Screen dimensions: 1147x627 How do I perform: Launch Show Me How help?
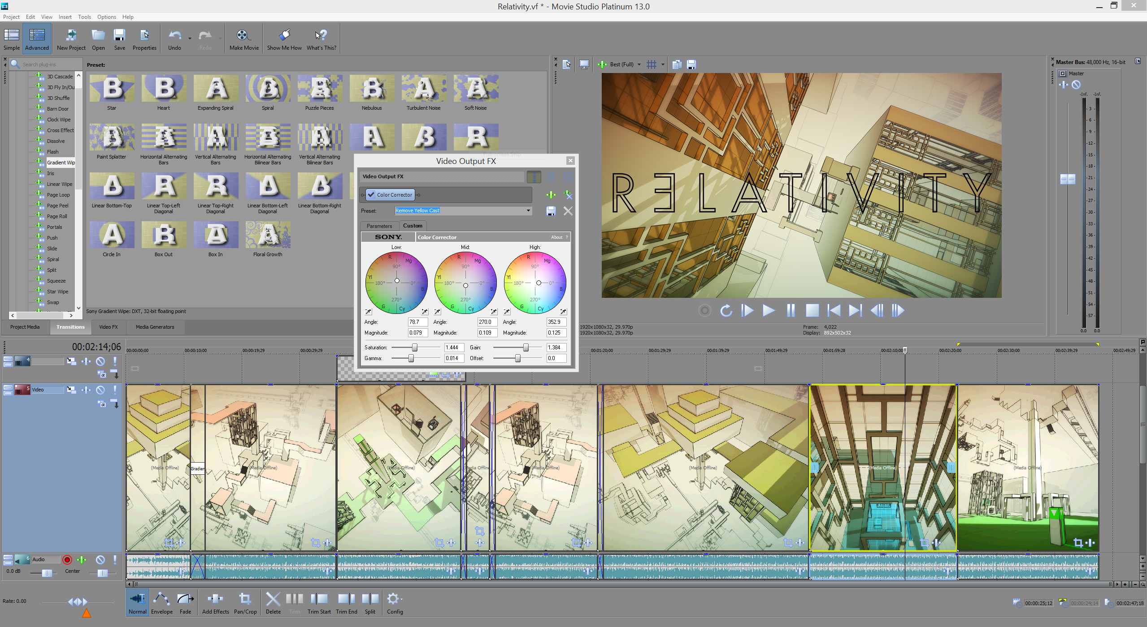pos(284,38)
